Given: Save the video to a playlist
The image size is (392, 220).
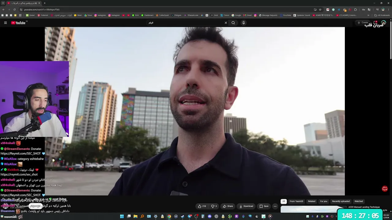Looking at the screenshot, I should tap(264, 206).
